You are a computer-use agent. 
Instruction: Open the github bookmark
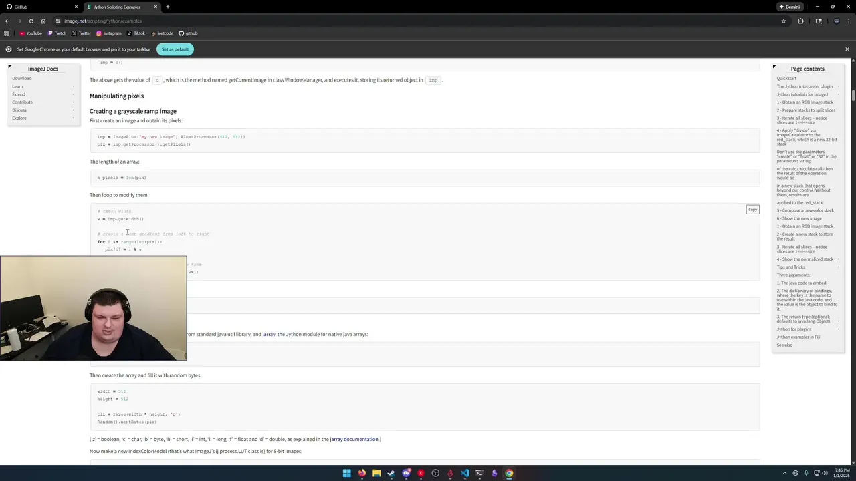coord(188,33)
